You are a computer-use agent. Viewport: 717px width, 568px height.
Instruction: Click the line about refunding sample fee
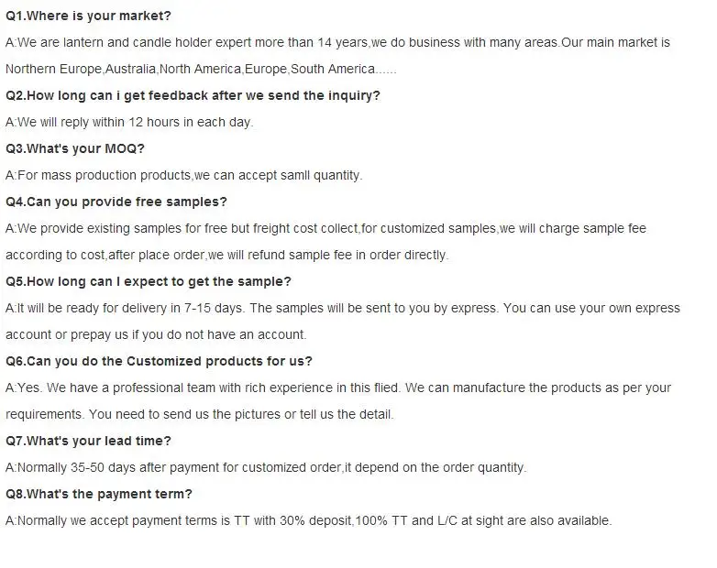pos(226,255)
